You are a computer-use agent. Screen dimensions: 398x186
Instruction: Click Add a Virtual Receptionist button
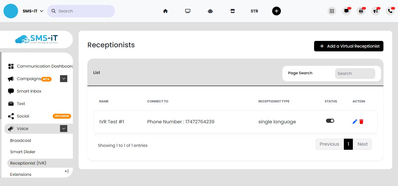click(x=348, y=46)
